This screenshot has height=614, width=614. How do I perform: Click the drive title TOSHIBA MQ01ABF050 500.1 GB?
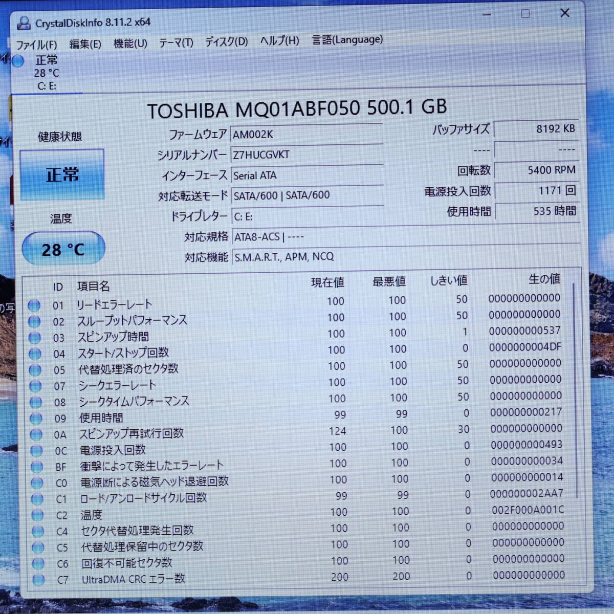pyautogui.click(x=297, y=108)
